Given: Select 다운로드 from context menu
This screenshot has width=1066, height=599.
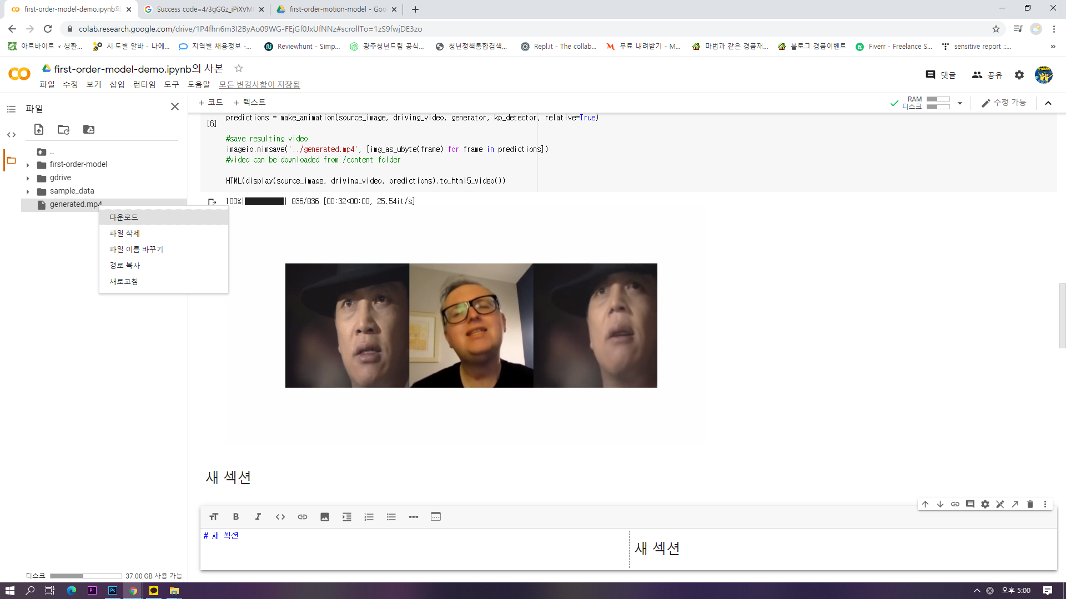Looking at the screenshot, I should point(124,217).
